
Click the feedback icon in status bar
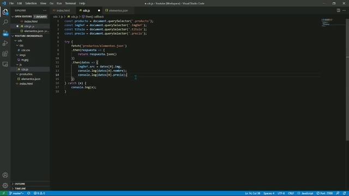coord(338,193)
